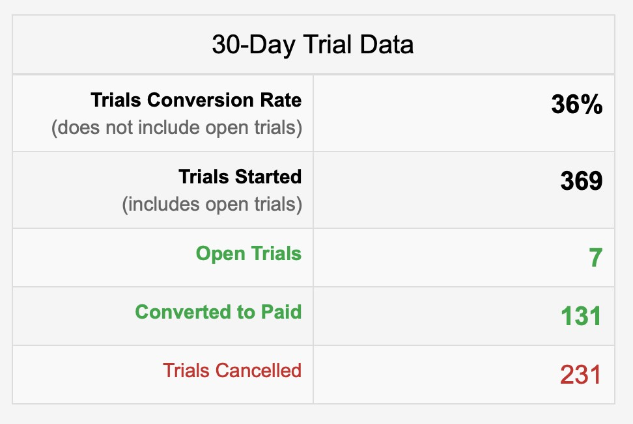Click the '(includes open trials)' note
This screenshot has width=633, height=424.
(x=212, y=204)
